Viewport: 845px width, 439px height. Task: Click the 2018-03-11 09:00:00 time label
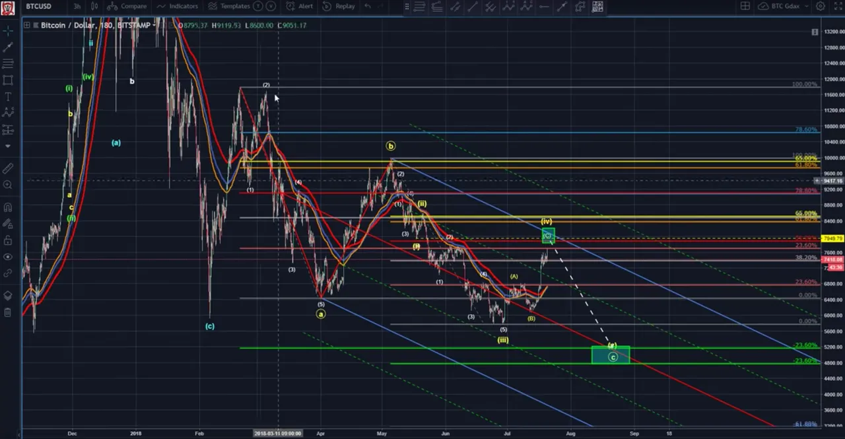(x=278, y=433)
